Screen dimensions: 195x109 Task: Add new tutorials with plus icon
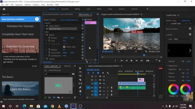(37, 19)
